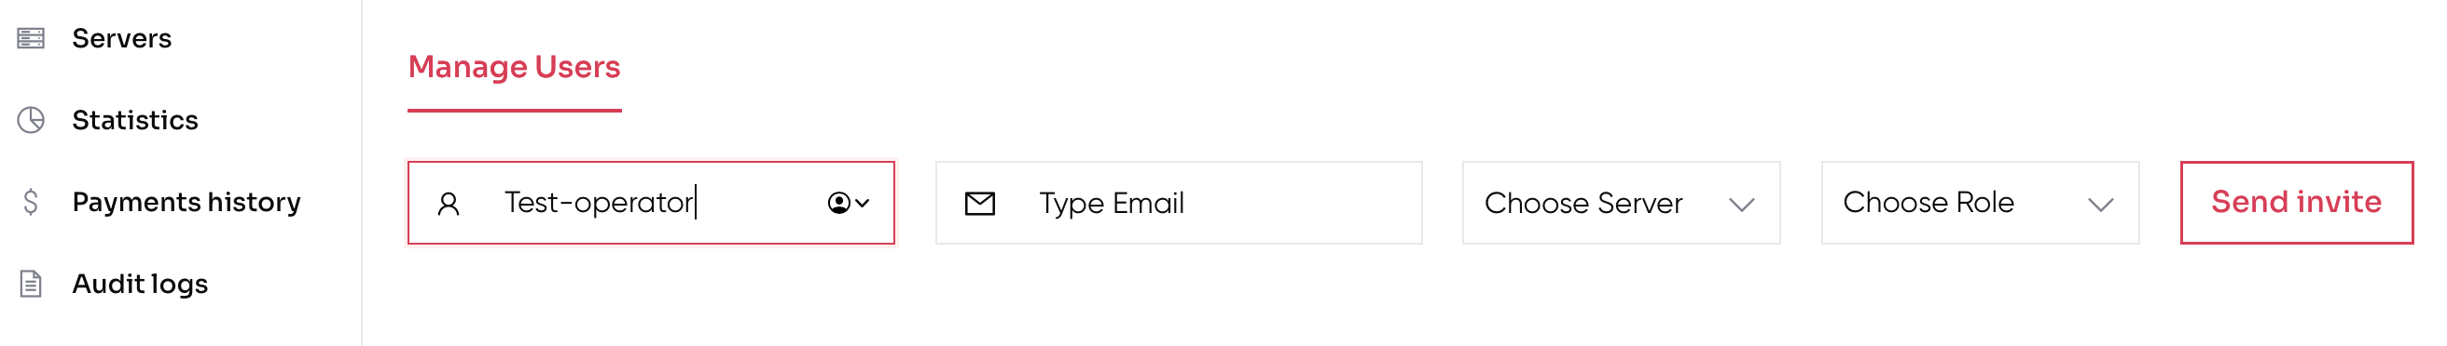
Task: Open the contact autofill icon in name field
Action: click(x=838, y=203)
